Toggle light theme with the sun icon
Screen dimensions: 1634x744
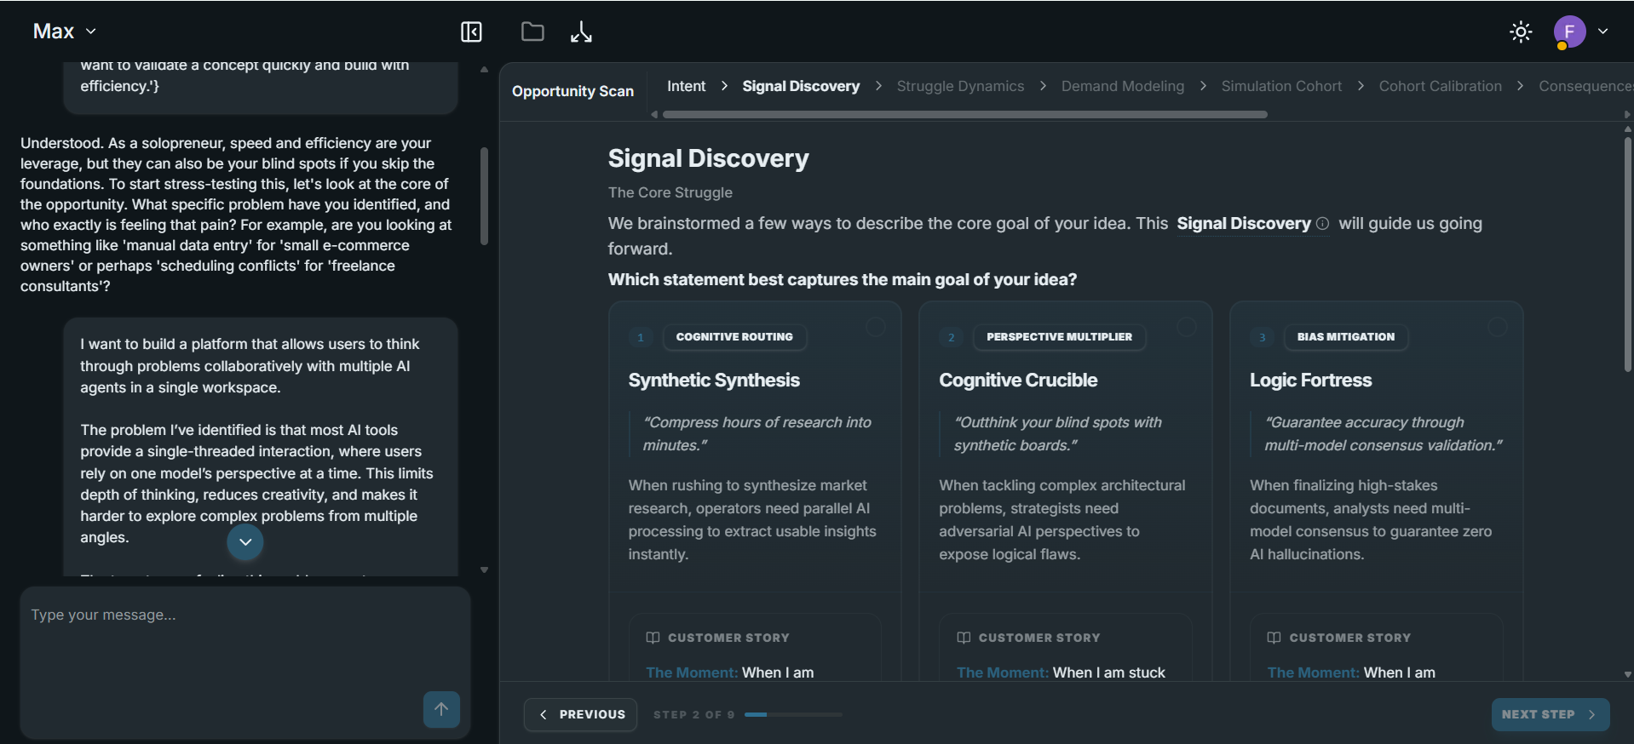pos(1521,31)
